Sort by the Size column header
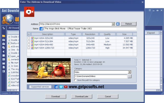This screenshot has width=164, height=103. tap(124, 34)
